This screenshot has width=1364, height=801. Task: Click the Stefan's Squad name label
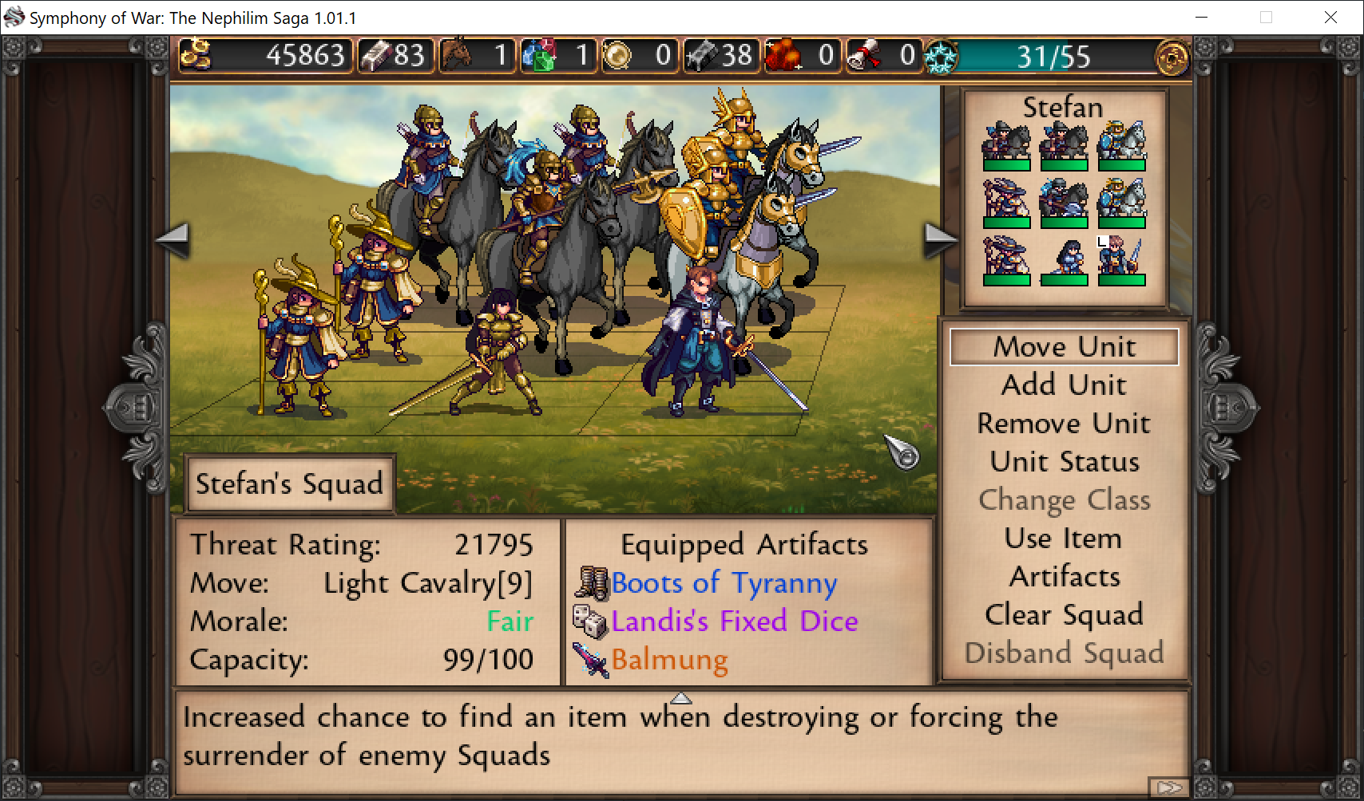point(290,483)
